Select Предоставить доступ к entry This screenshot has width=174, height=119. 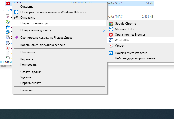pyautogui.click(x=60, y=30)
